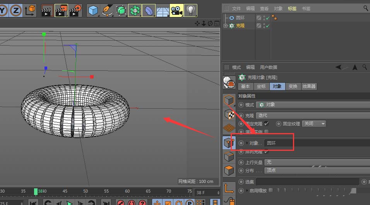Screen dimensions: 370x205
Task: Switch to the 变换 tab
Action: tap(293, 87)
